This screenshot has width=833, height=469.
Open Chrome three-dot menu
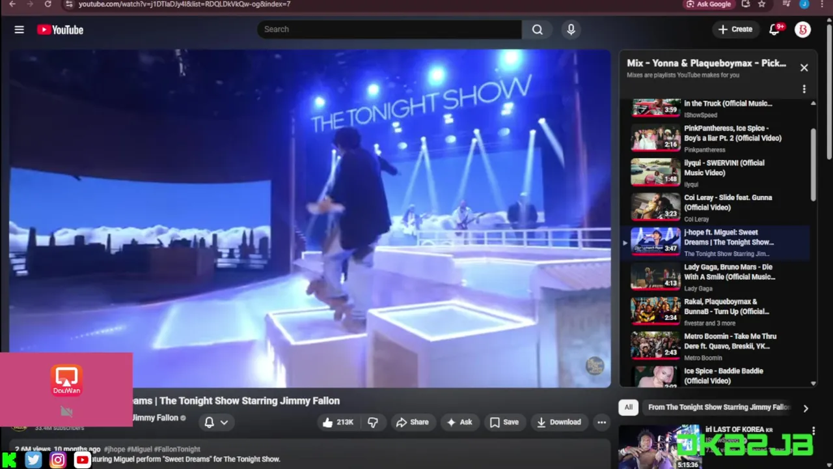point(822,4)
